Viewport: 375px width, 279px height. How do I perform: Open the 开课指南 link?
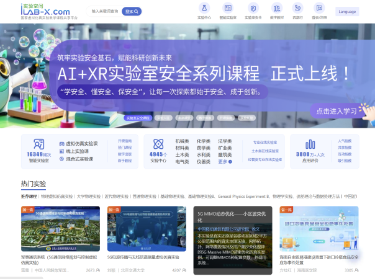[x=125, y=141]
